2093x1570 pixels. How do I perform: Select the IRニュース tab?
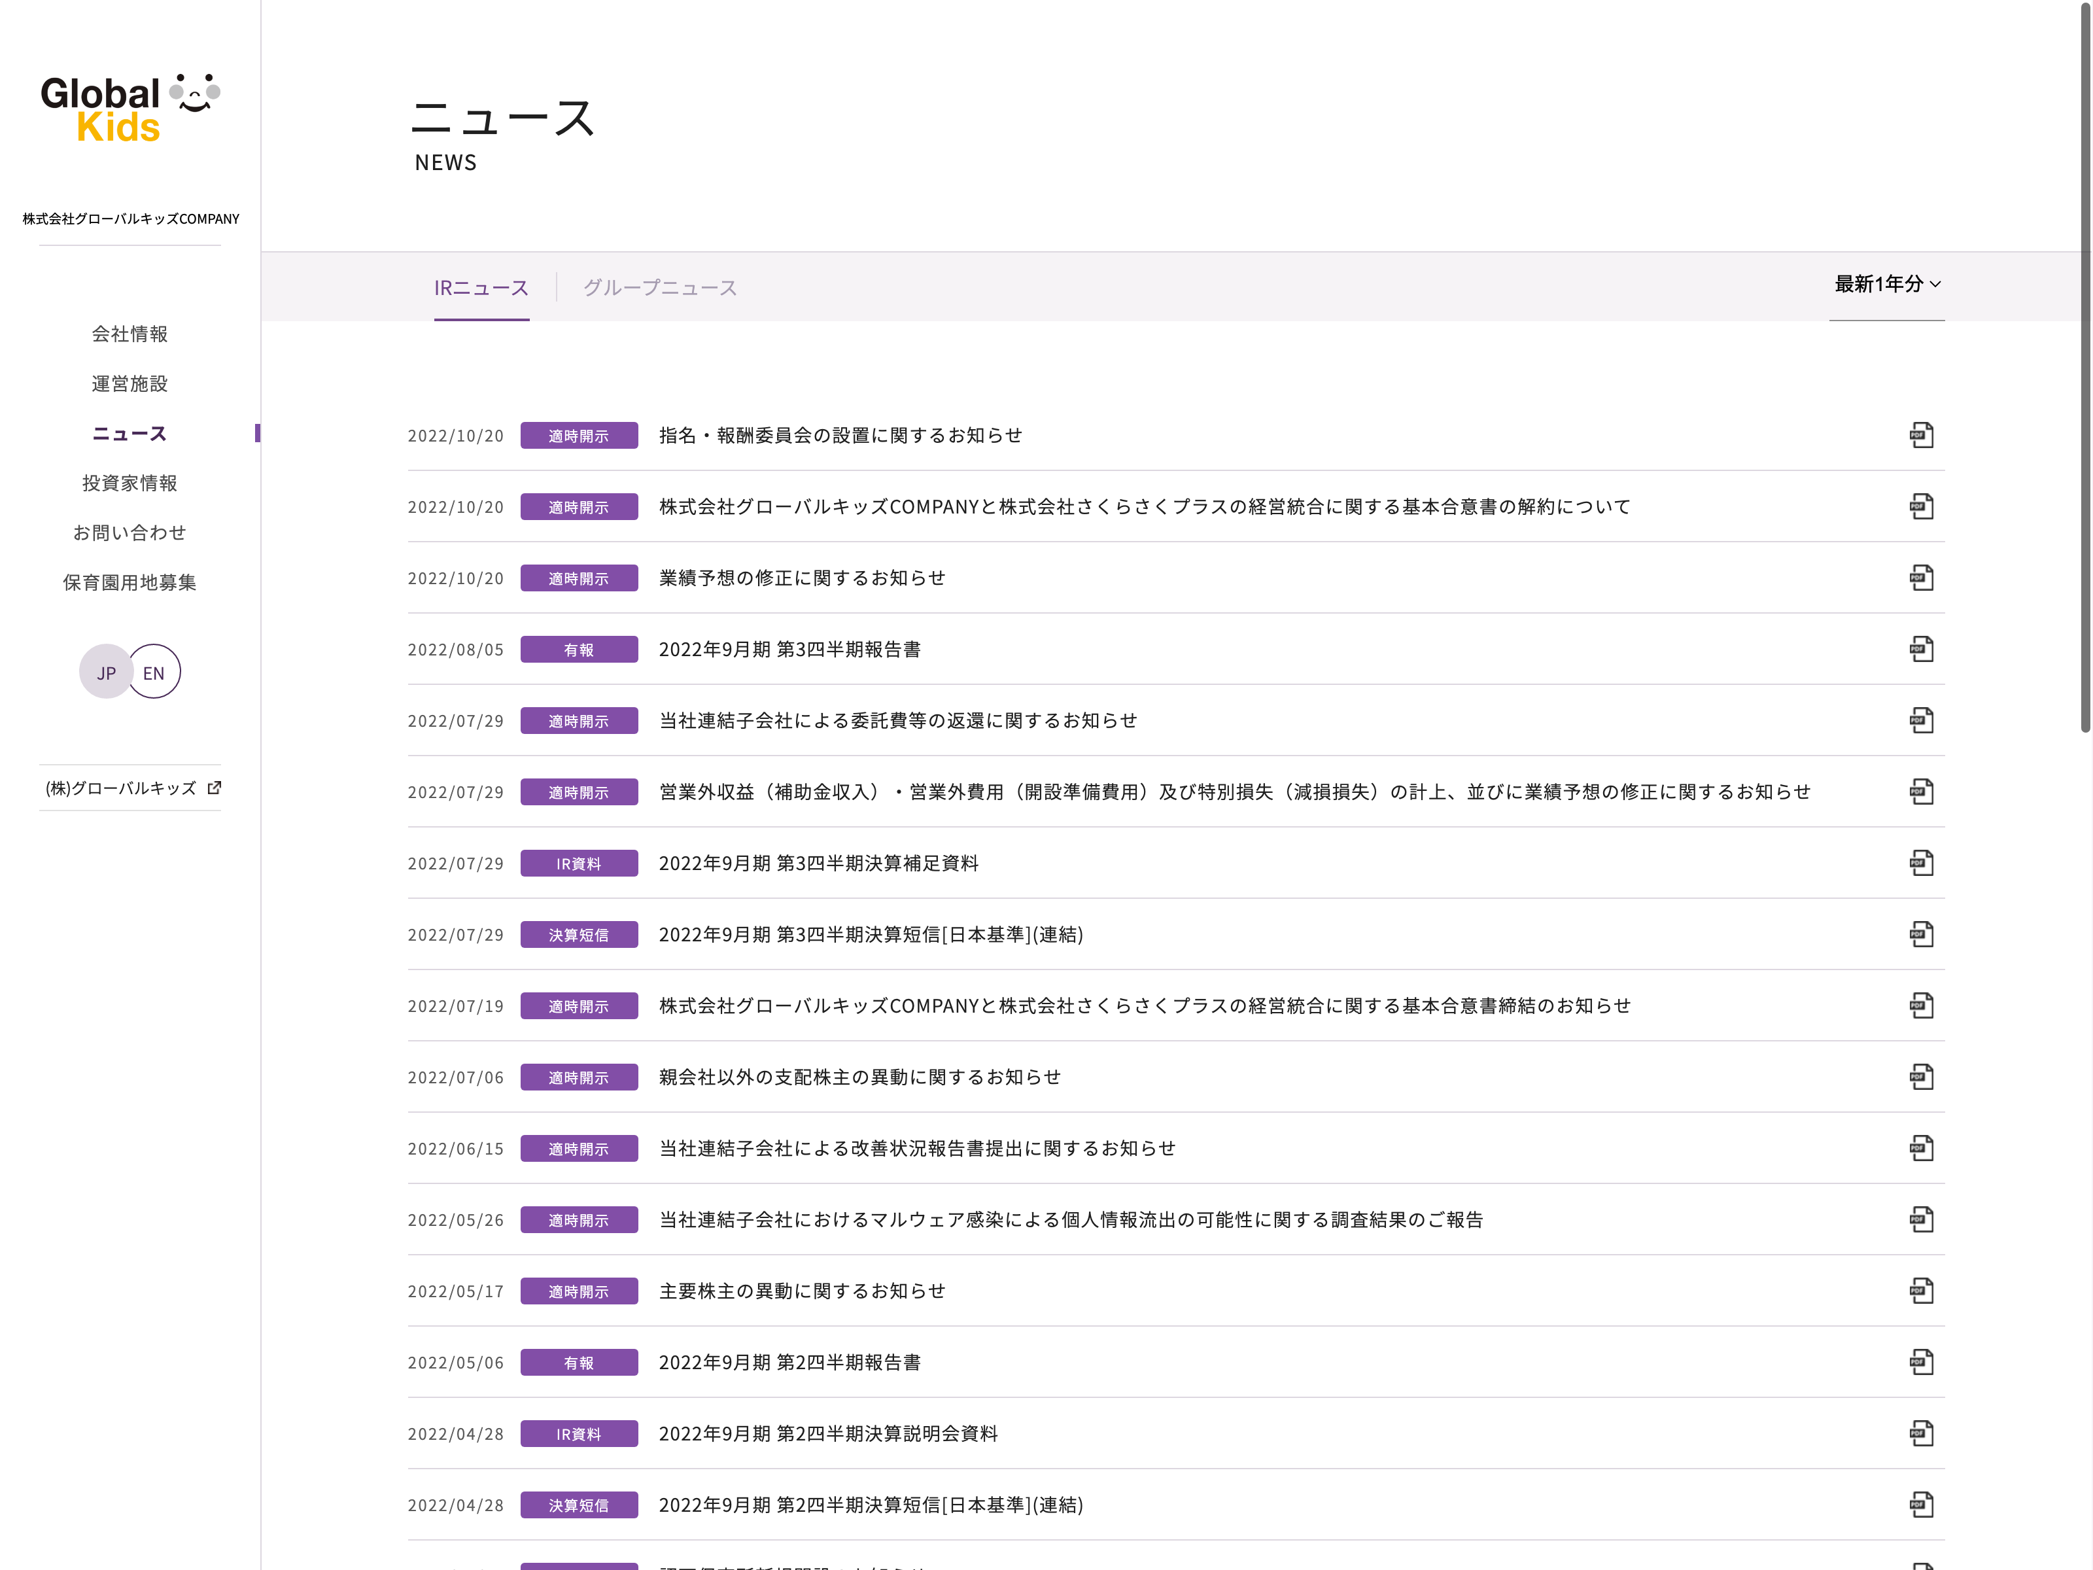(x=481, y=288)
